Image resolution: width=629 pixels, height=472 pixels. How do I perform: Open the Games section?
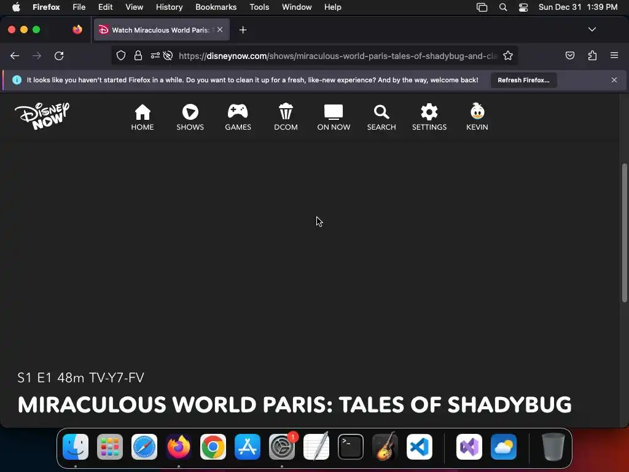[x=238, y=117]
